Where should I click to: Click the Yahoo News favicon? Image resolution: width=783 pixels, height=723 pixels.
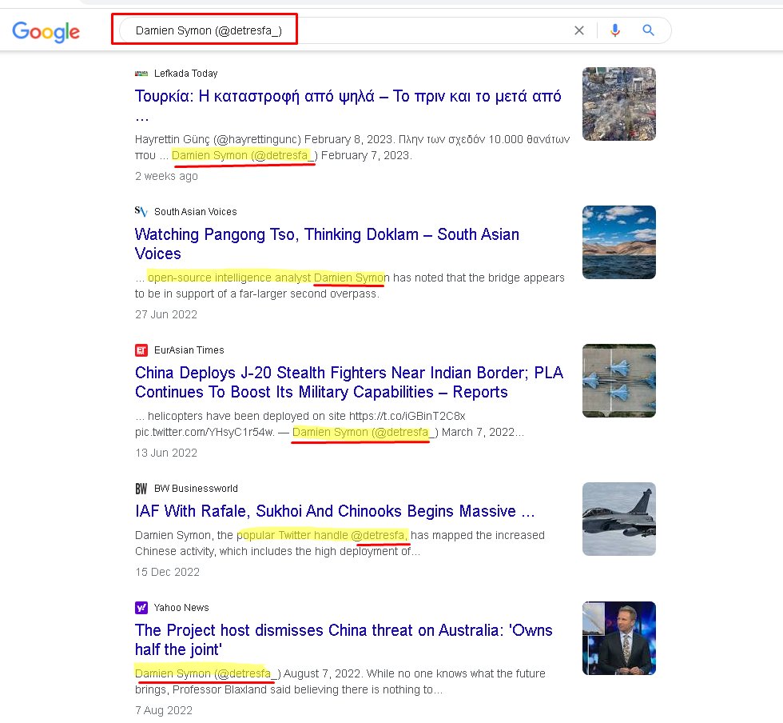click(x=141, y=608)
